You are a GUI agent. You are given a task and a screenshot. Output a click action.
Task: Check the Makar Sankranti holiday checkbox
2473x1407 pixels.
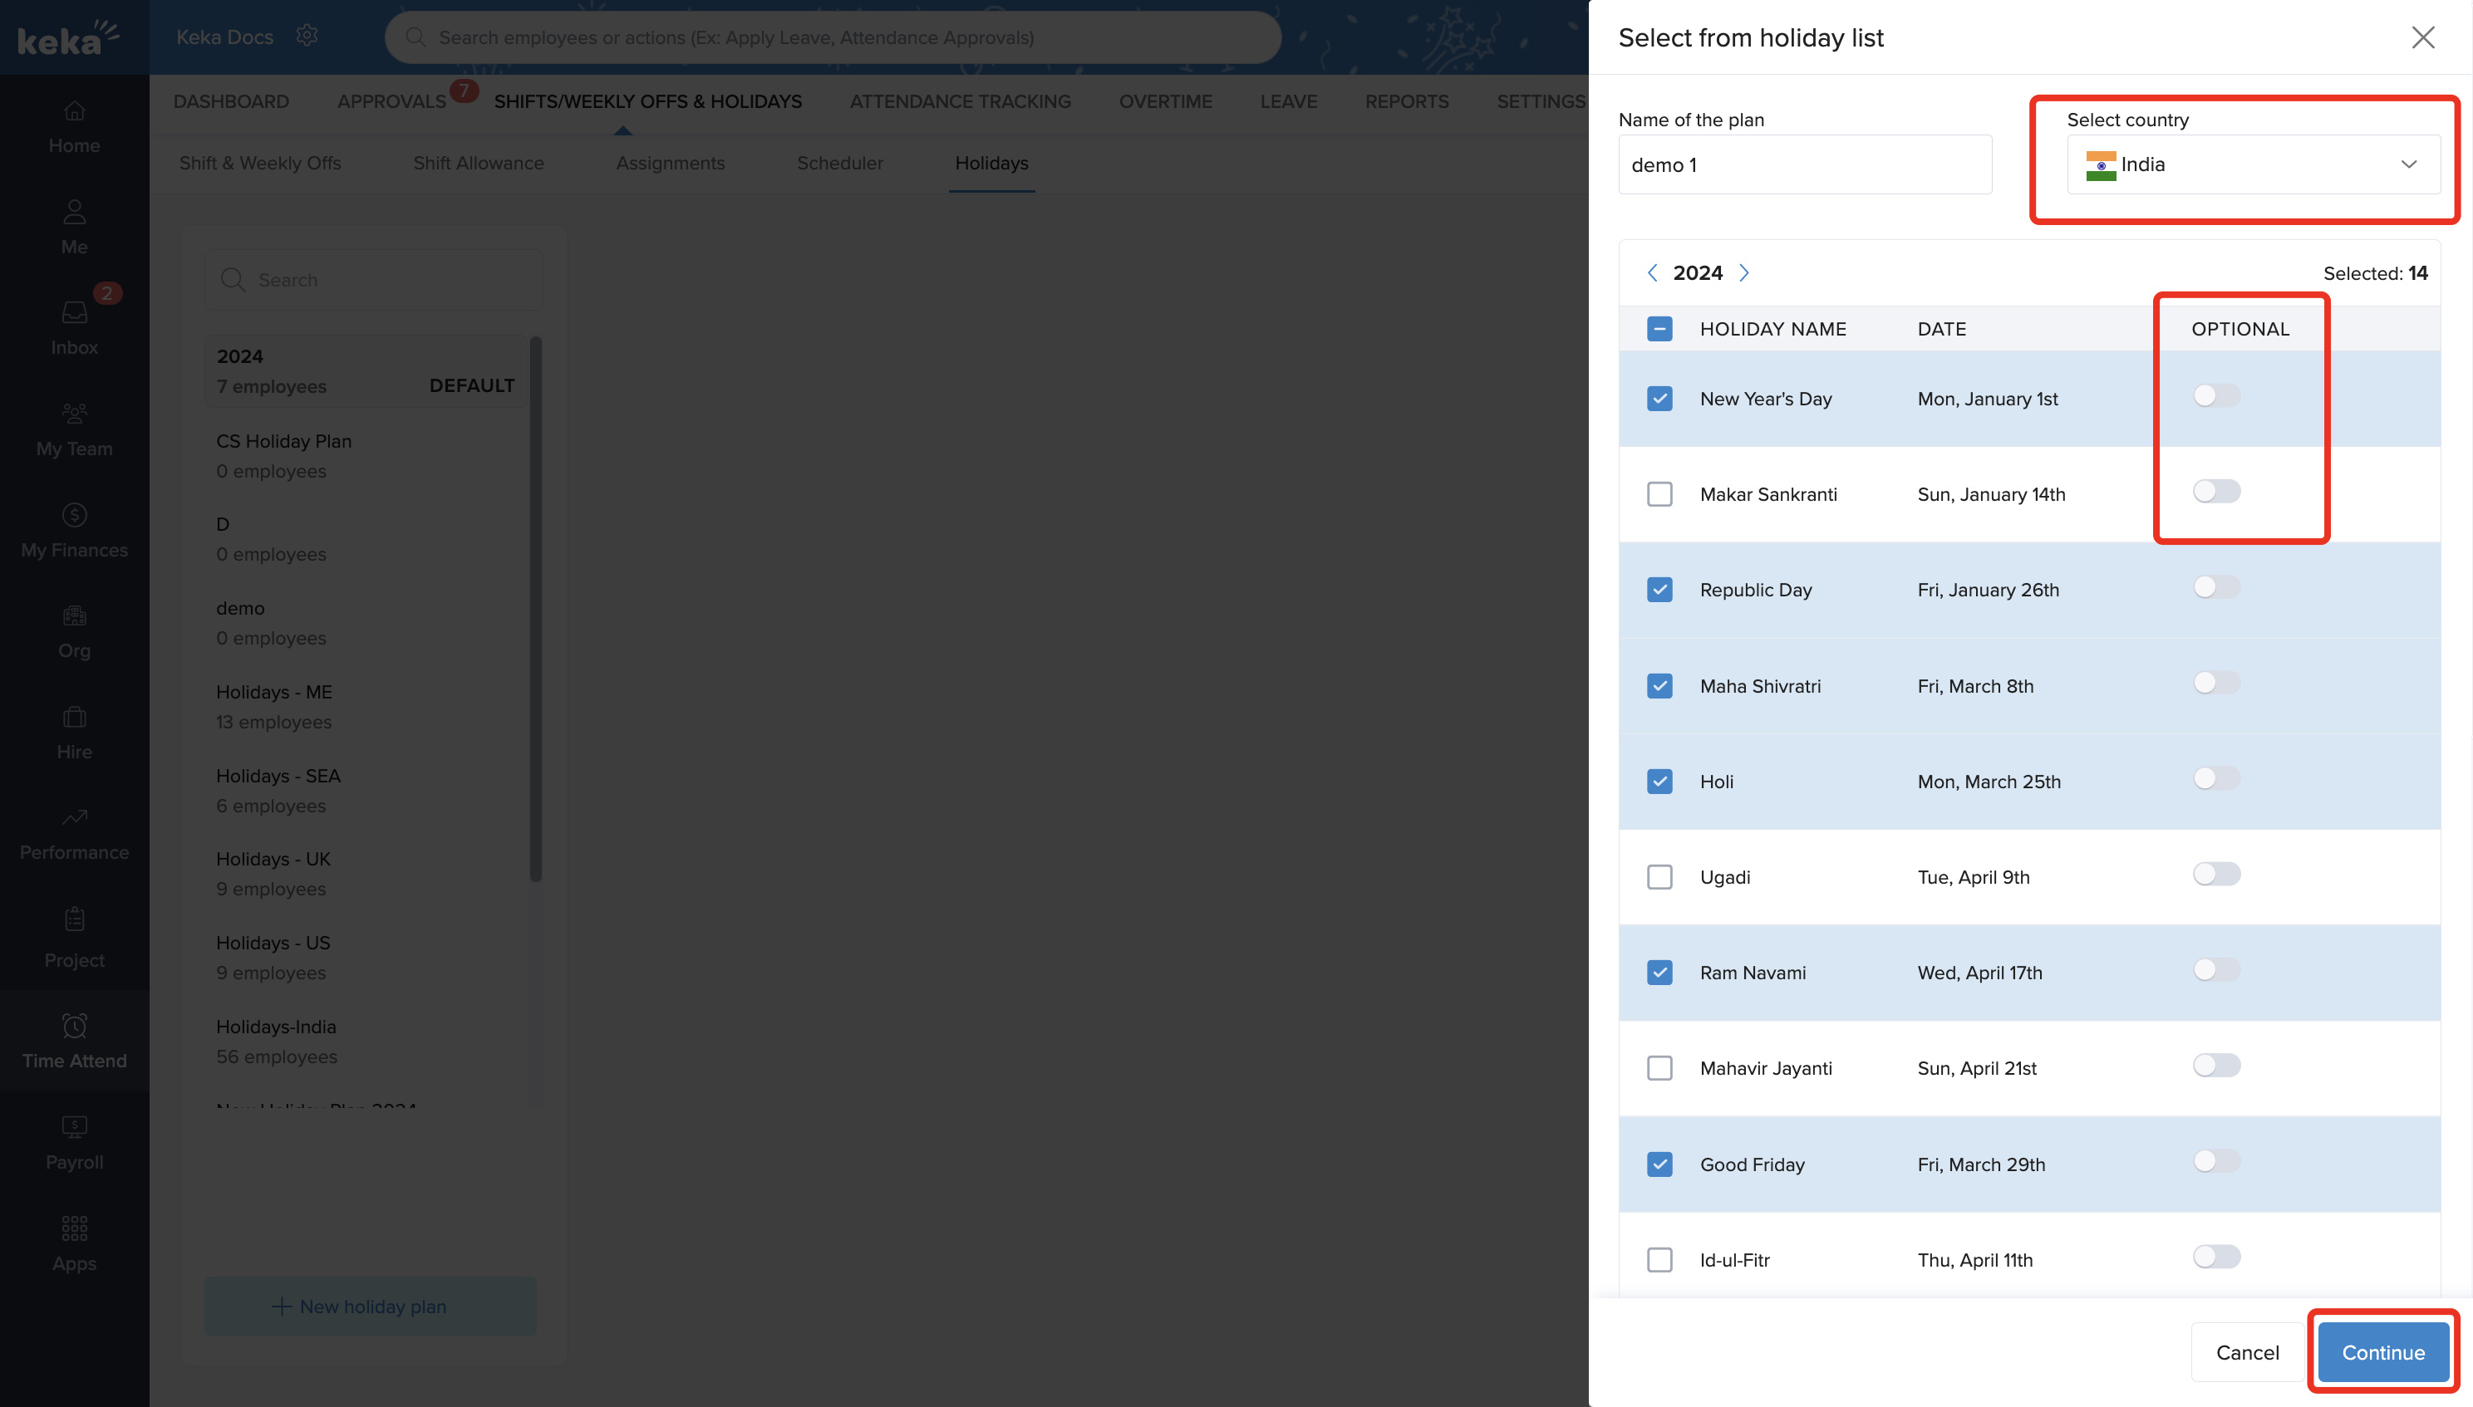[1659, 494]
